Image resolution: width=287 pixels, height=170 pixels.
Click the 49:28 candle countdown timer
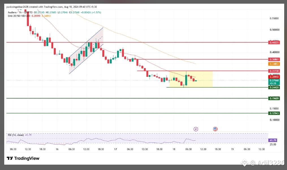tap(273, 83)
